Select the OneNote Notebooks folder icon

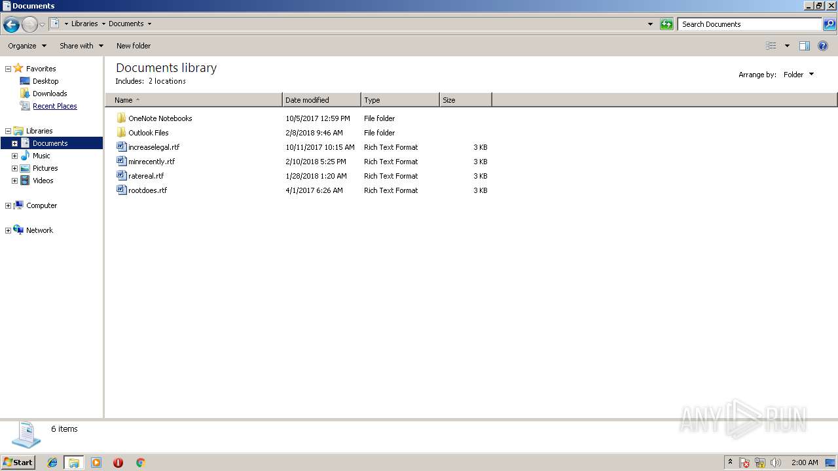pyautogui.click(x=121, y=118)
